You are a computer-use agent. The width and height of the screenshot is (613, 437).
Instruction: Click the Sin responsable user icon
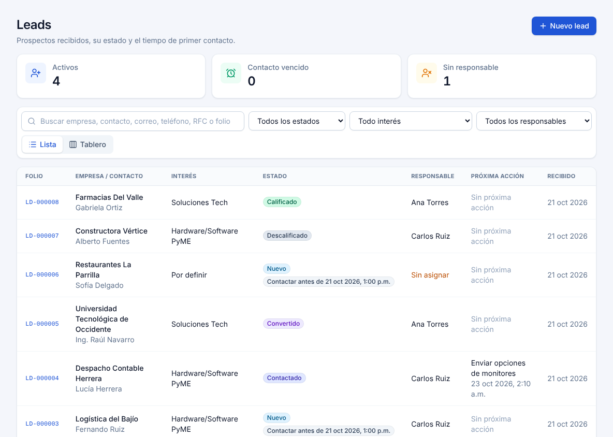point(427,73)
